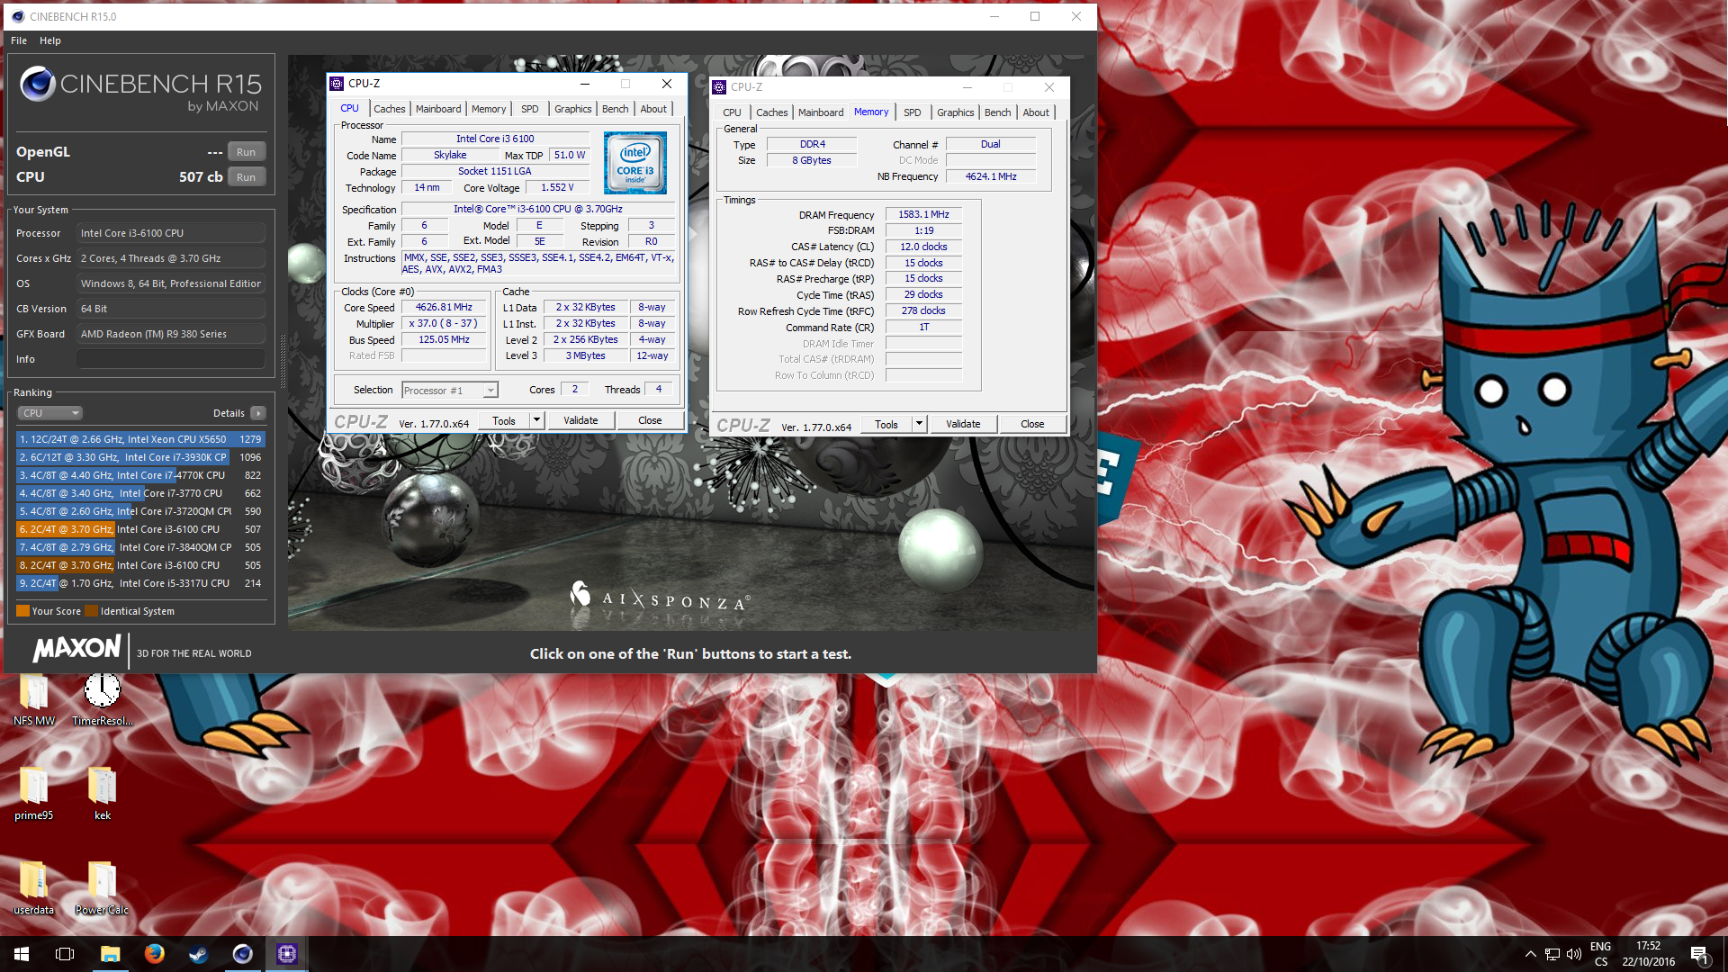
Task: Open network status tray icon
Action: tap(1552, 954)
